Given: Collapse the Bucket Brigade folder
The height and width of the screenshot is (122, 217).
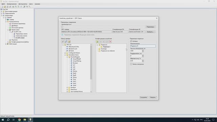Looking at the screenshot, I should [67, 57].
